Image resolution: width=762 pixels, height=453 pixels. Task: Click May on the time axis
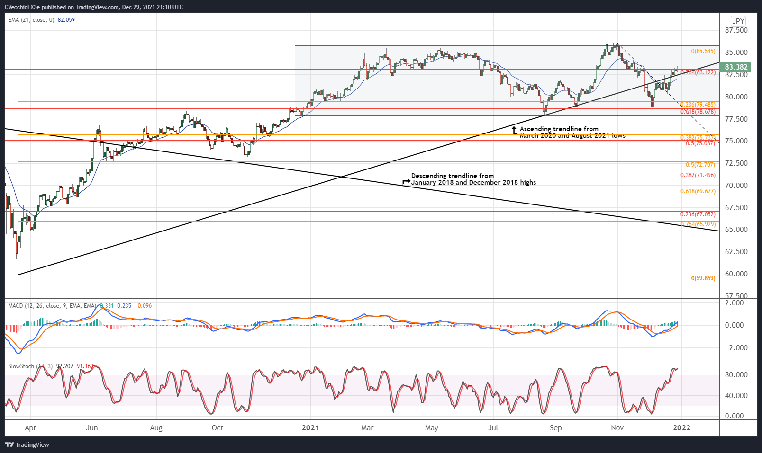point(432,428)
